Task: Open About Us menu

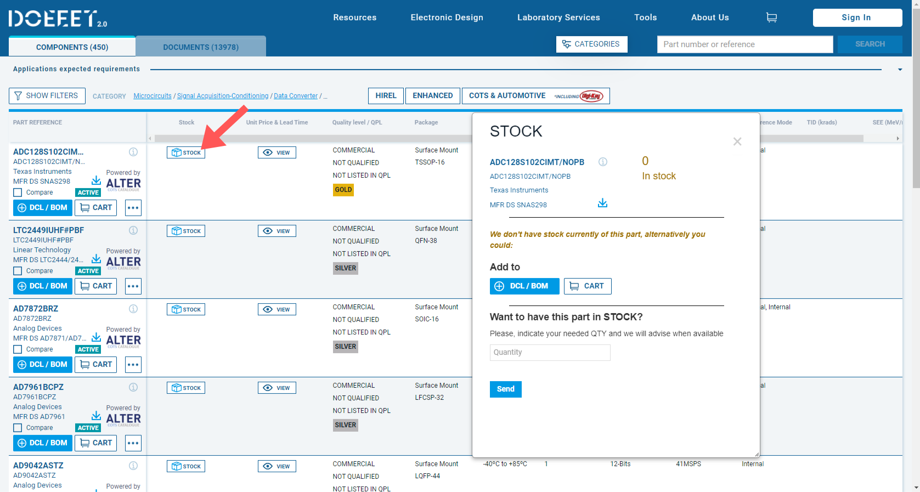Action: (710, 18)
